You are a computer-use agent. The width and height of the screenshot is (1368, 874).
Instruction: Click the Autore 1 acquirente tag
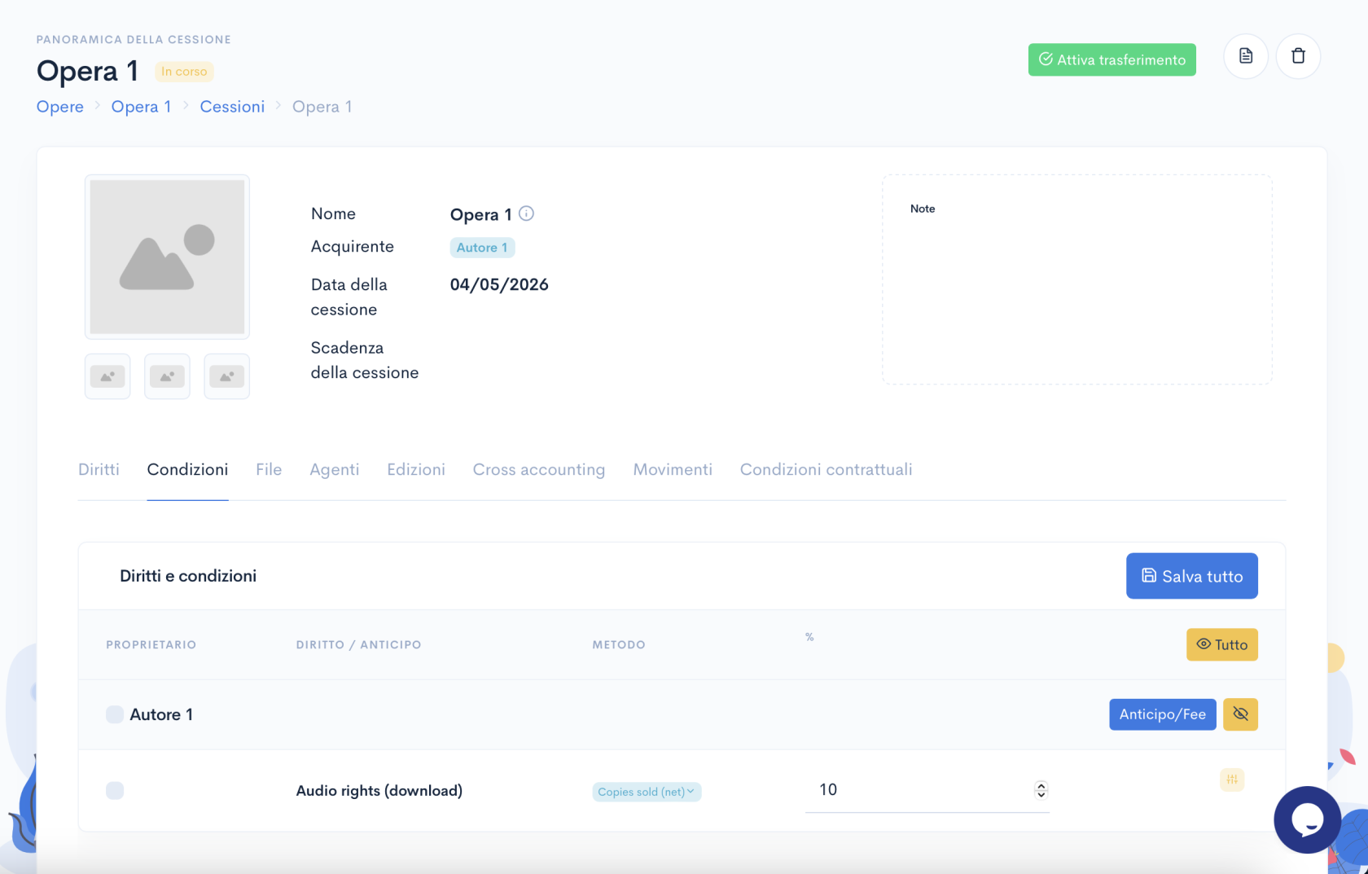point(482,248)
